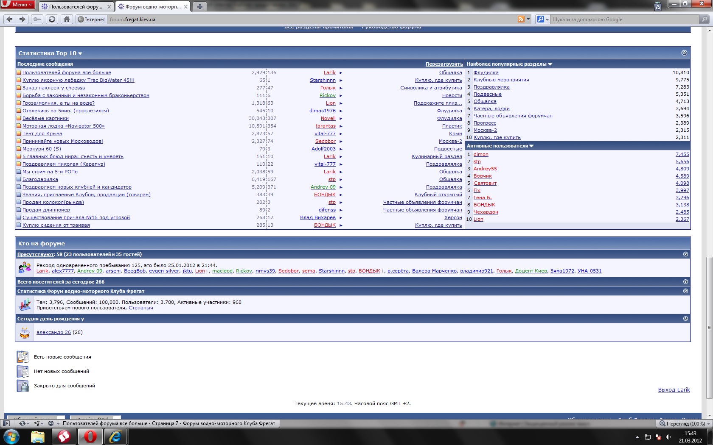The image size is (713, 445).
Task: Expand the Статистика Top 10 dropdown arrow
Action: tap(80, 53)
